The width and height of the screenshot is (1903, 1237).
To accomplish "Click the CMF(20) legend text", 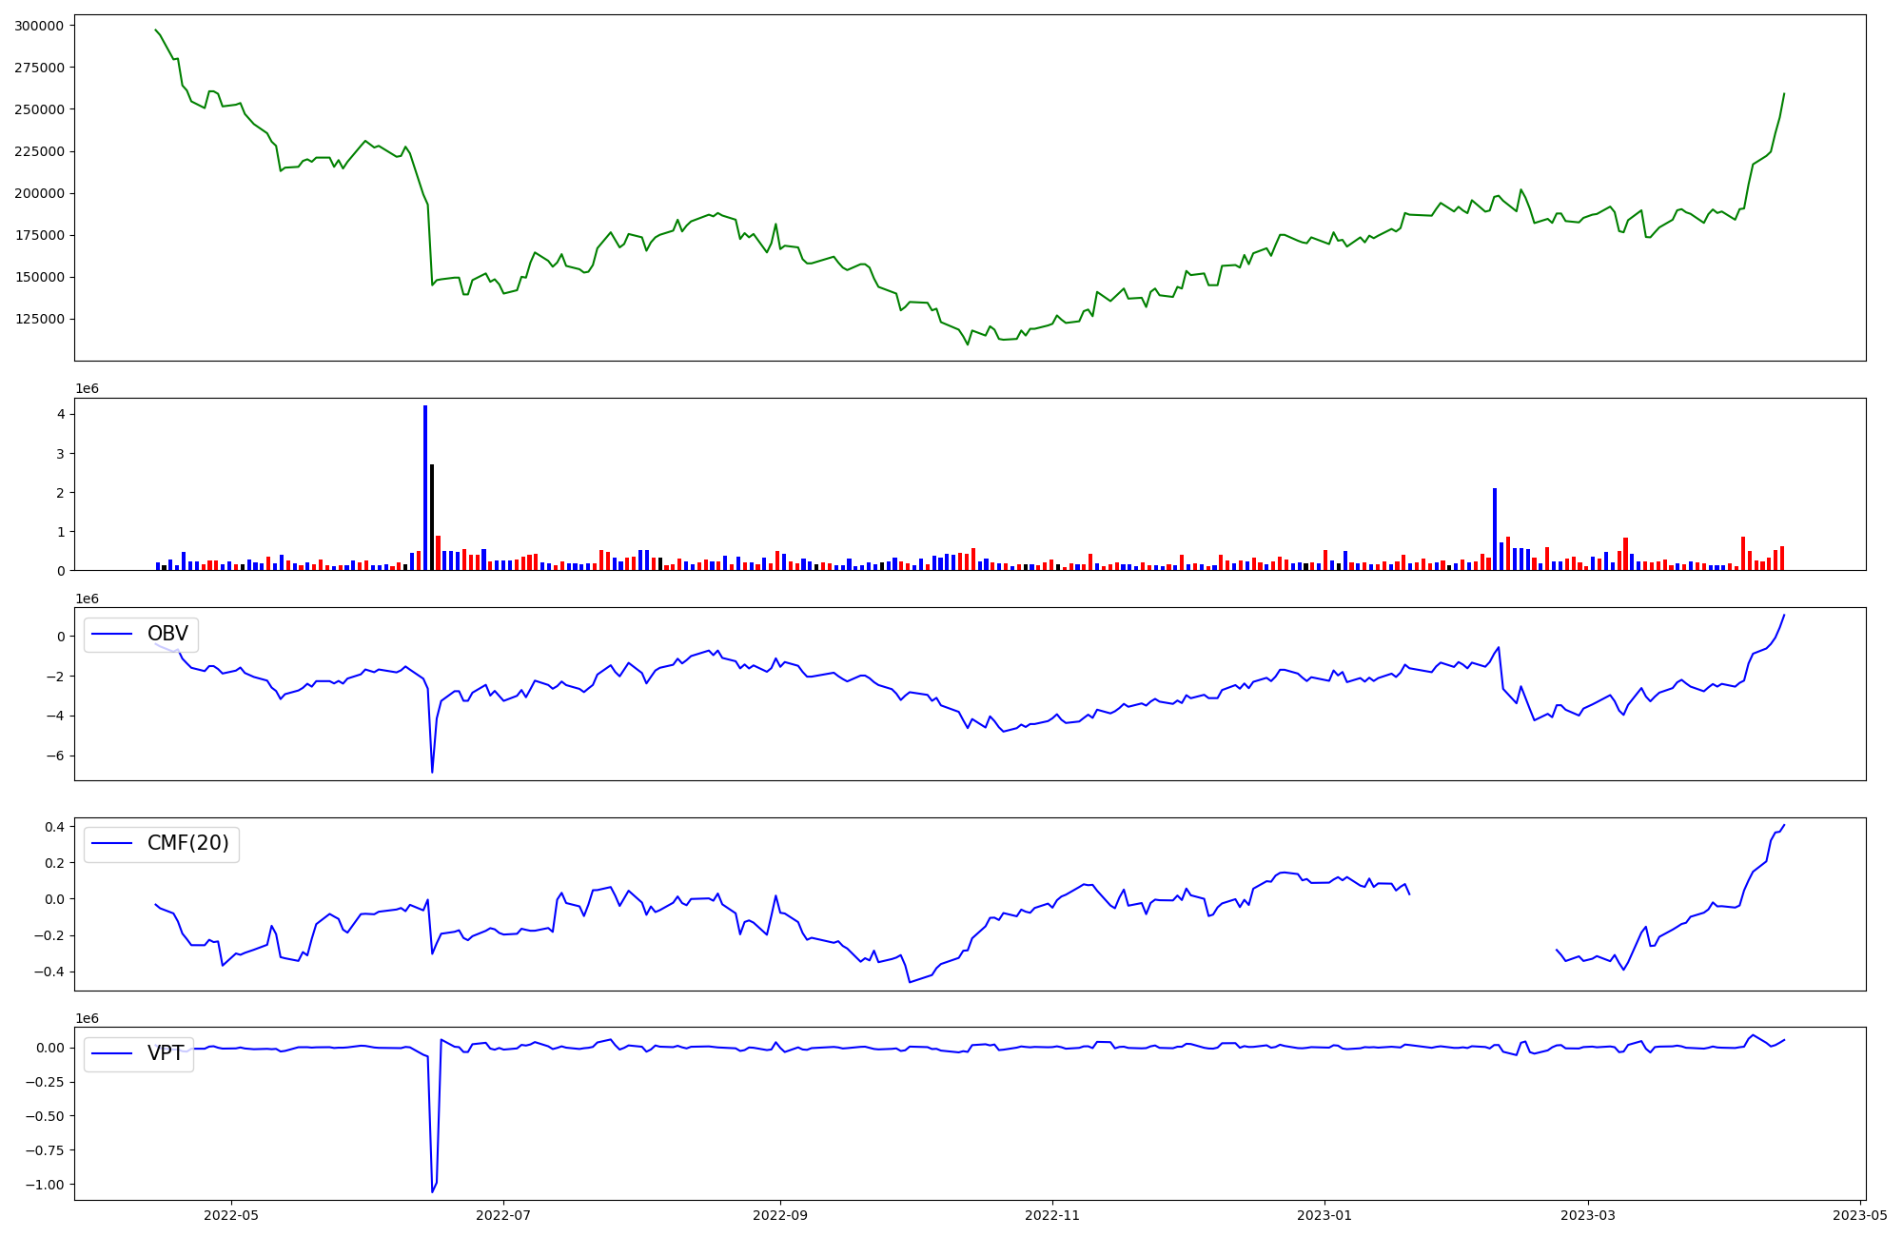I will tap(187, 843).
